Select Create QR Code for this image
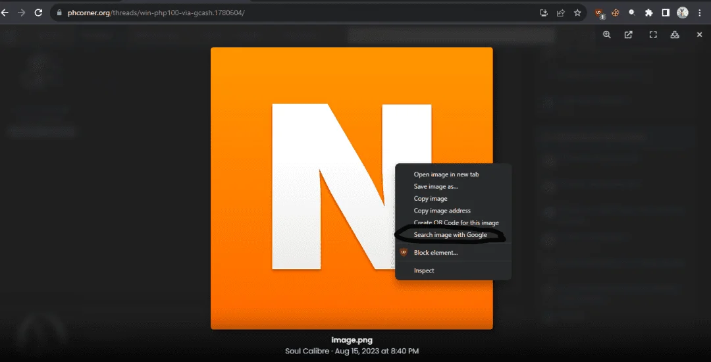711x362 pixels. click(x=453, y=223)
